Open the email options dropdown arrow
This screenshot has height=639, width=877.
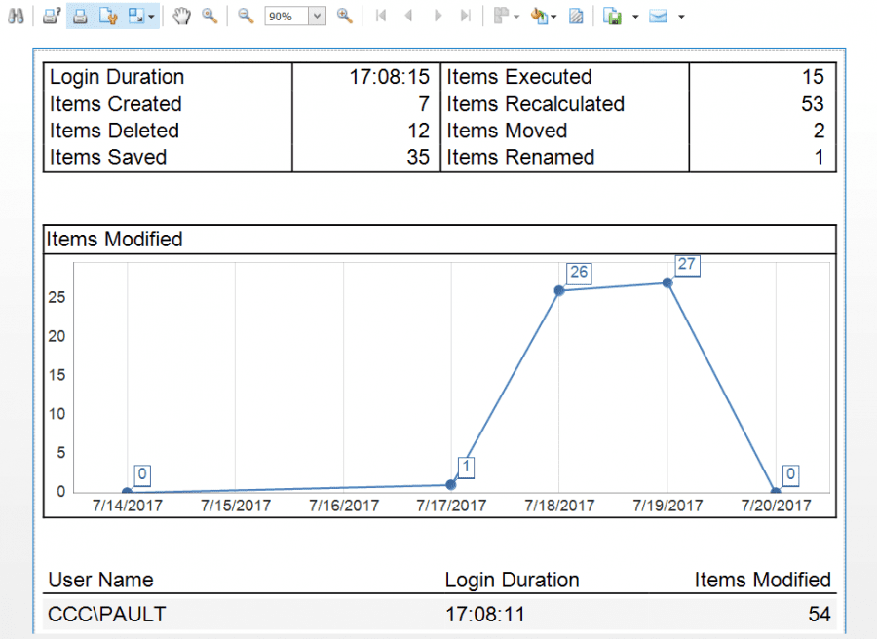coord(681,16)
